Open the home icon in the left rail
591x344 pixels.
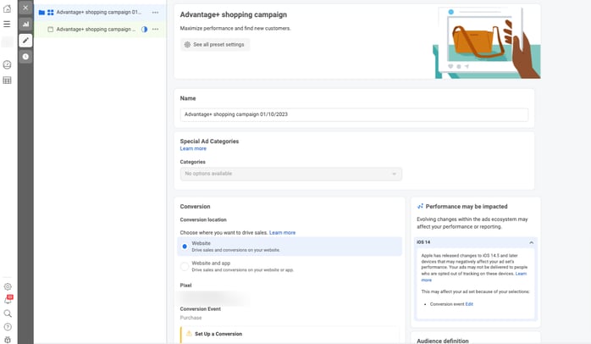click(7, 8)
